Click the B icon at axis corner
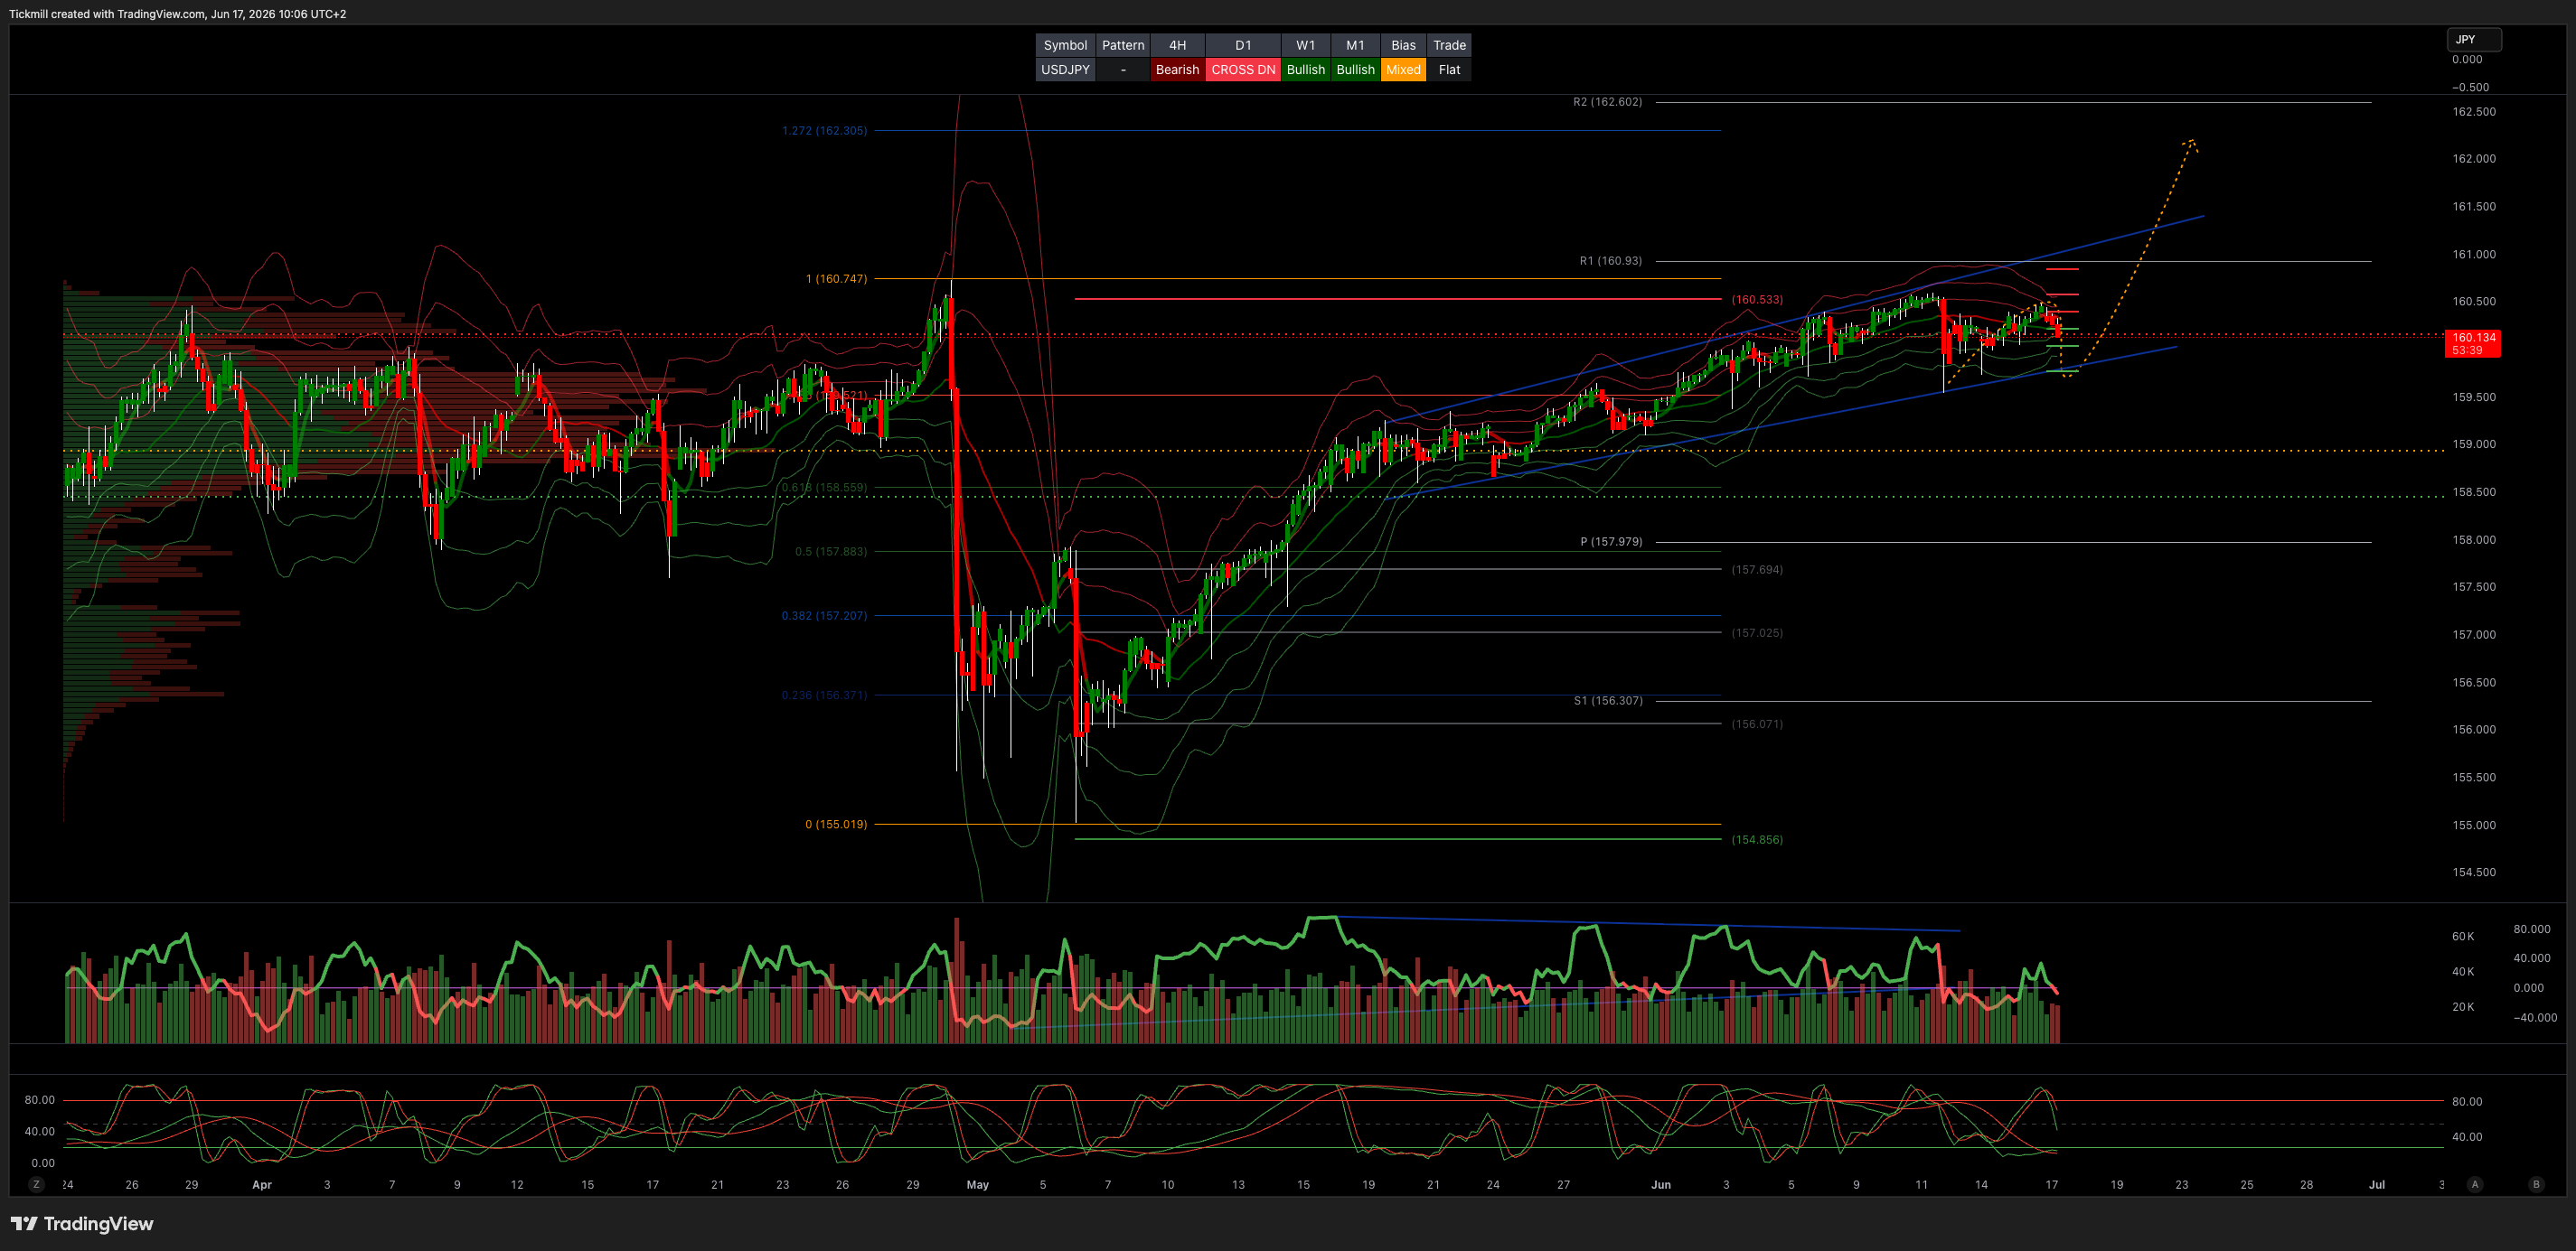 (x=2536, y=1184)
